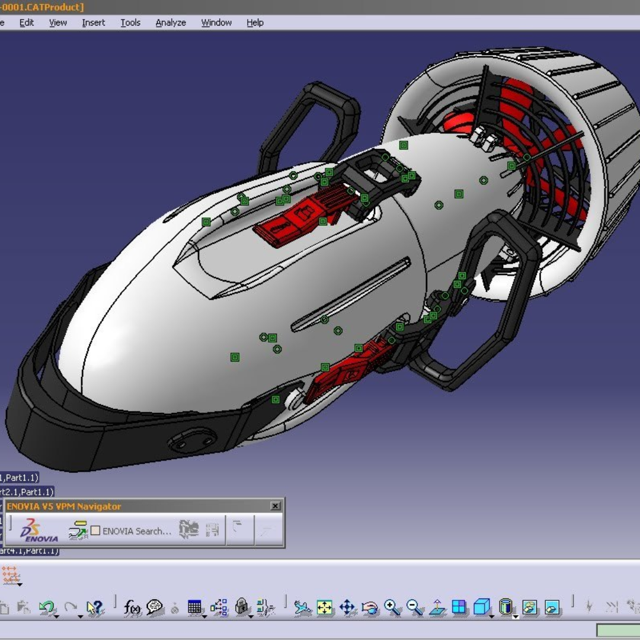
Task: Open the Analyze menu
Action: coord(170,23)
